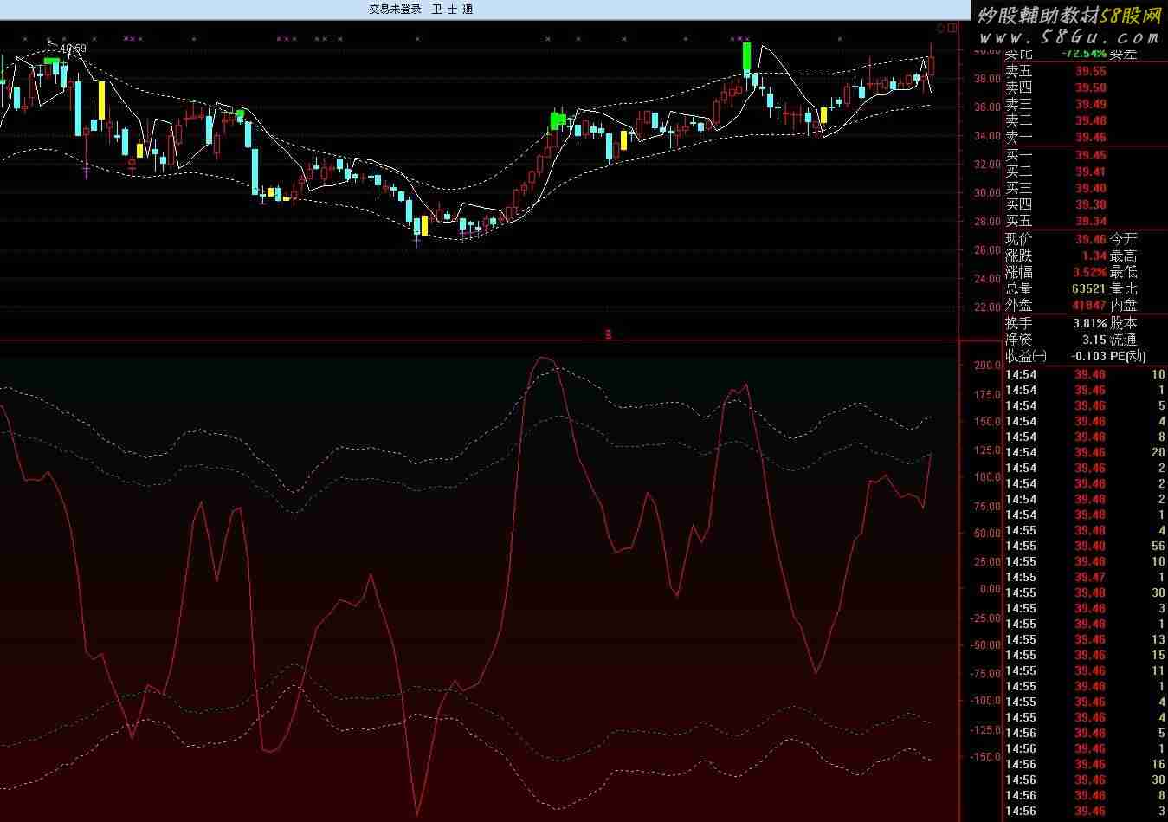Click the red S marker below price chart
This screenshot has height=822, width=1168.
pyautogui.click(x=608, y=333)
